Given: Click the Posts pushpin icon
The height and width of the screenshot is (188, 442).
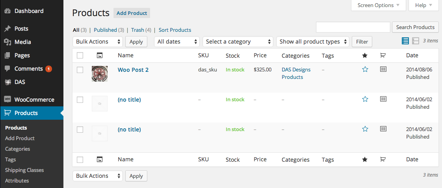Looking at the screenshot, I should pyautogui.click(x=7, y=29).
